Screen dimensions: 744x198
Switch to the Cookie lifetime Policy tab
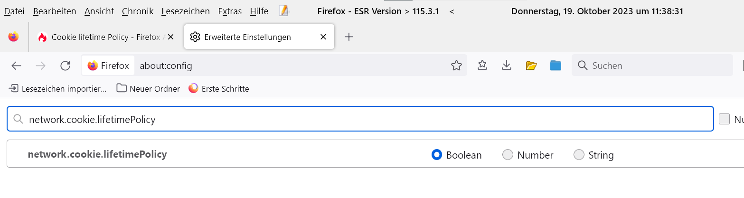pyautogui.click(x=104, y=37)
